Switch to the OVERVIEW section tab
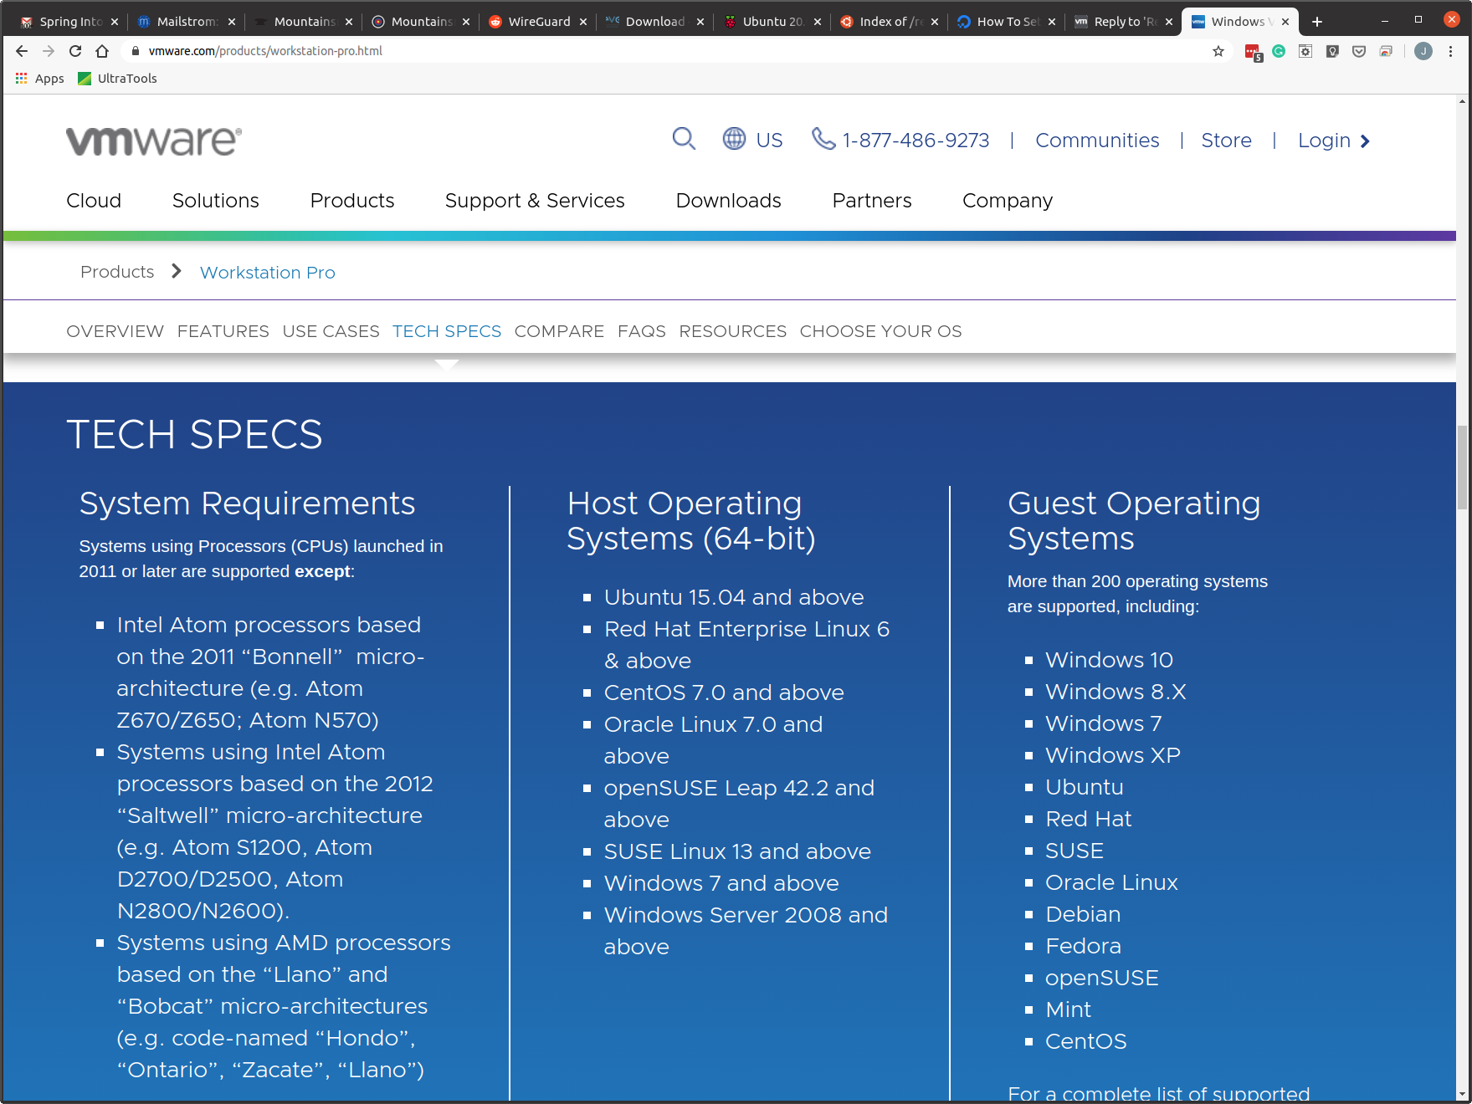The height and width of the screenshot is (1104, 1472). tap(115, 331)
